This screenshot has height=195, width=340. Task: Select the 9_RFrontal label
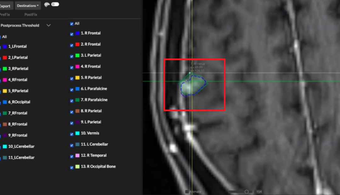point(18,135)
